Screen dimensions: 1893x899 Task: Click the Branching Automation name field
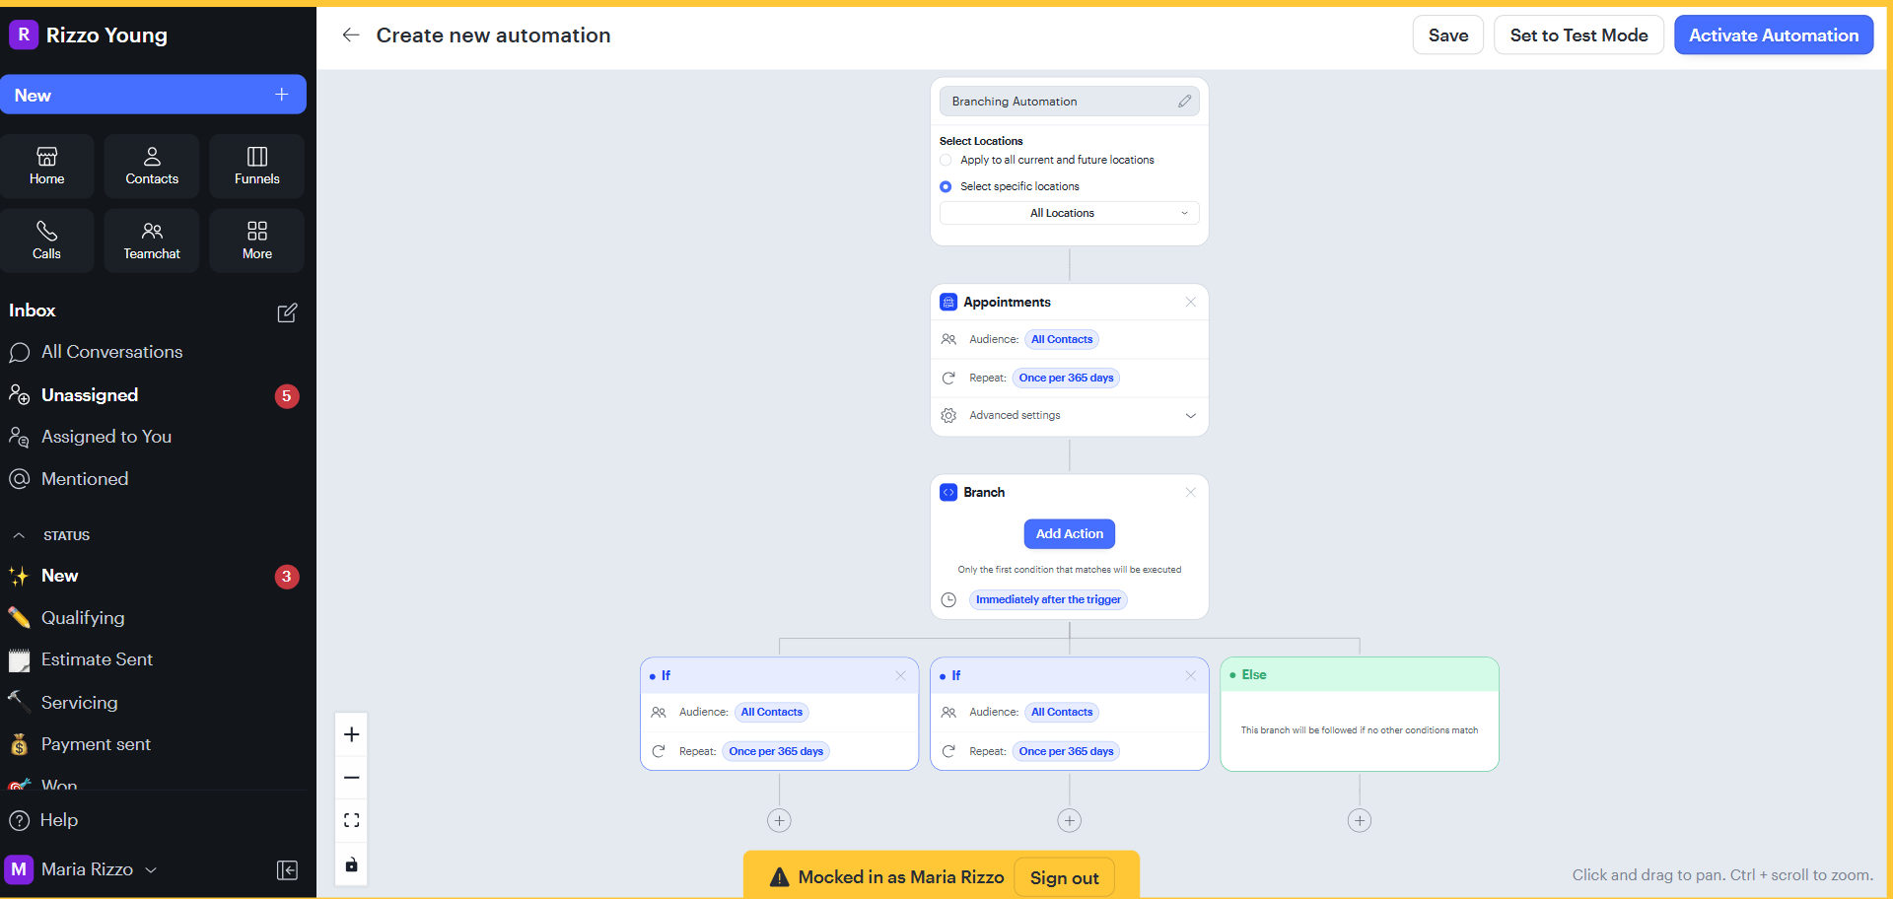click(1070, 102)
